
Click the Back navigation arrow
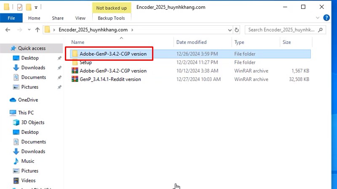point(8,30)
